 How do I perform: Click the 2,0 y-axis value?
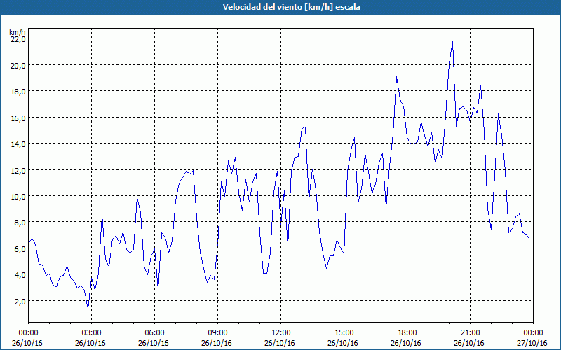[20, 302]
